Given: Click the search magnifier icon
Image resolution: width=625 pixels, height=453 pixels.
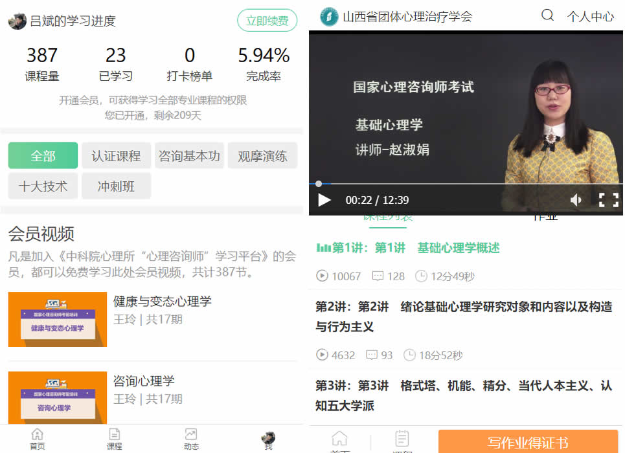Looking at the screenshot, I should click(547, 16).
